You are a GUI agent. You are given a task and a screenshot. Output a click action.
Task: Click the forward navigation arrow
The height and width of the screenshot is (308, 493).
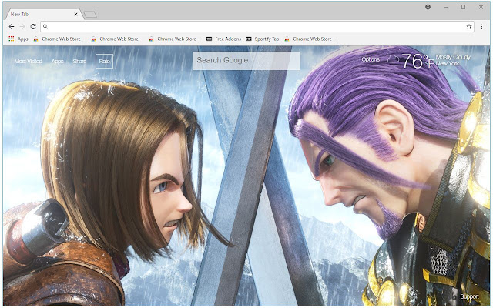[x=22, y=27]
